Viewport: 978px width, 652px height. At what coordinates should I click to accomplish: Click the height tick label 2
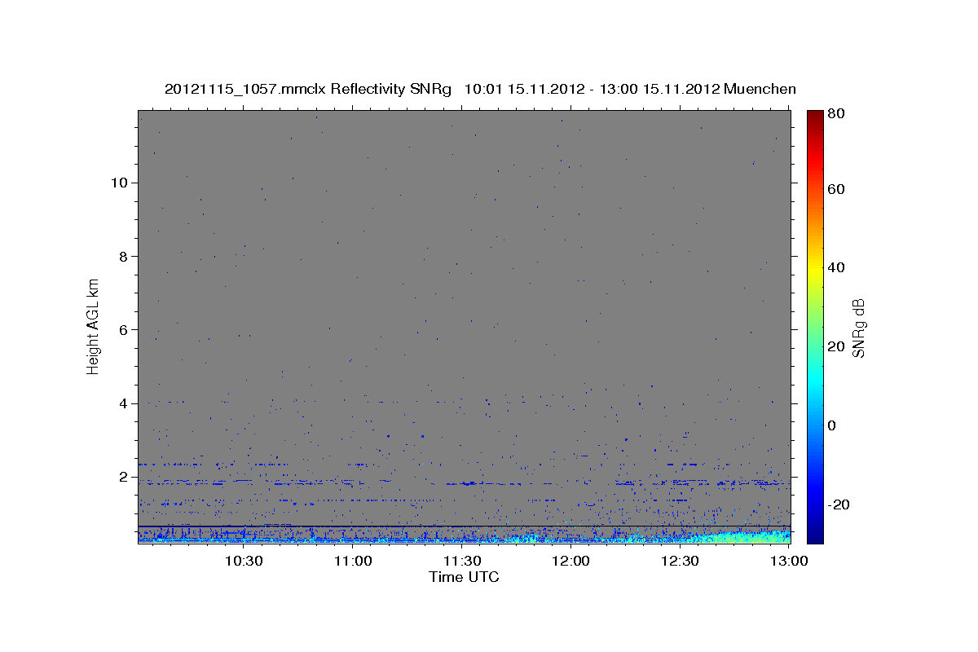123,477
